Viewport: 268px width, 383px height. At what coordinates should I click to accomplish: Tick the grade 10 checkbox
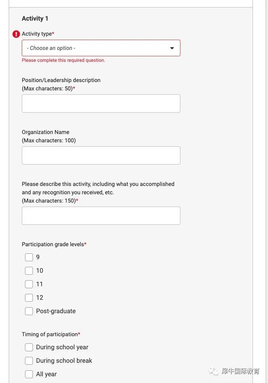point(29,271)
